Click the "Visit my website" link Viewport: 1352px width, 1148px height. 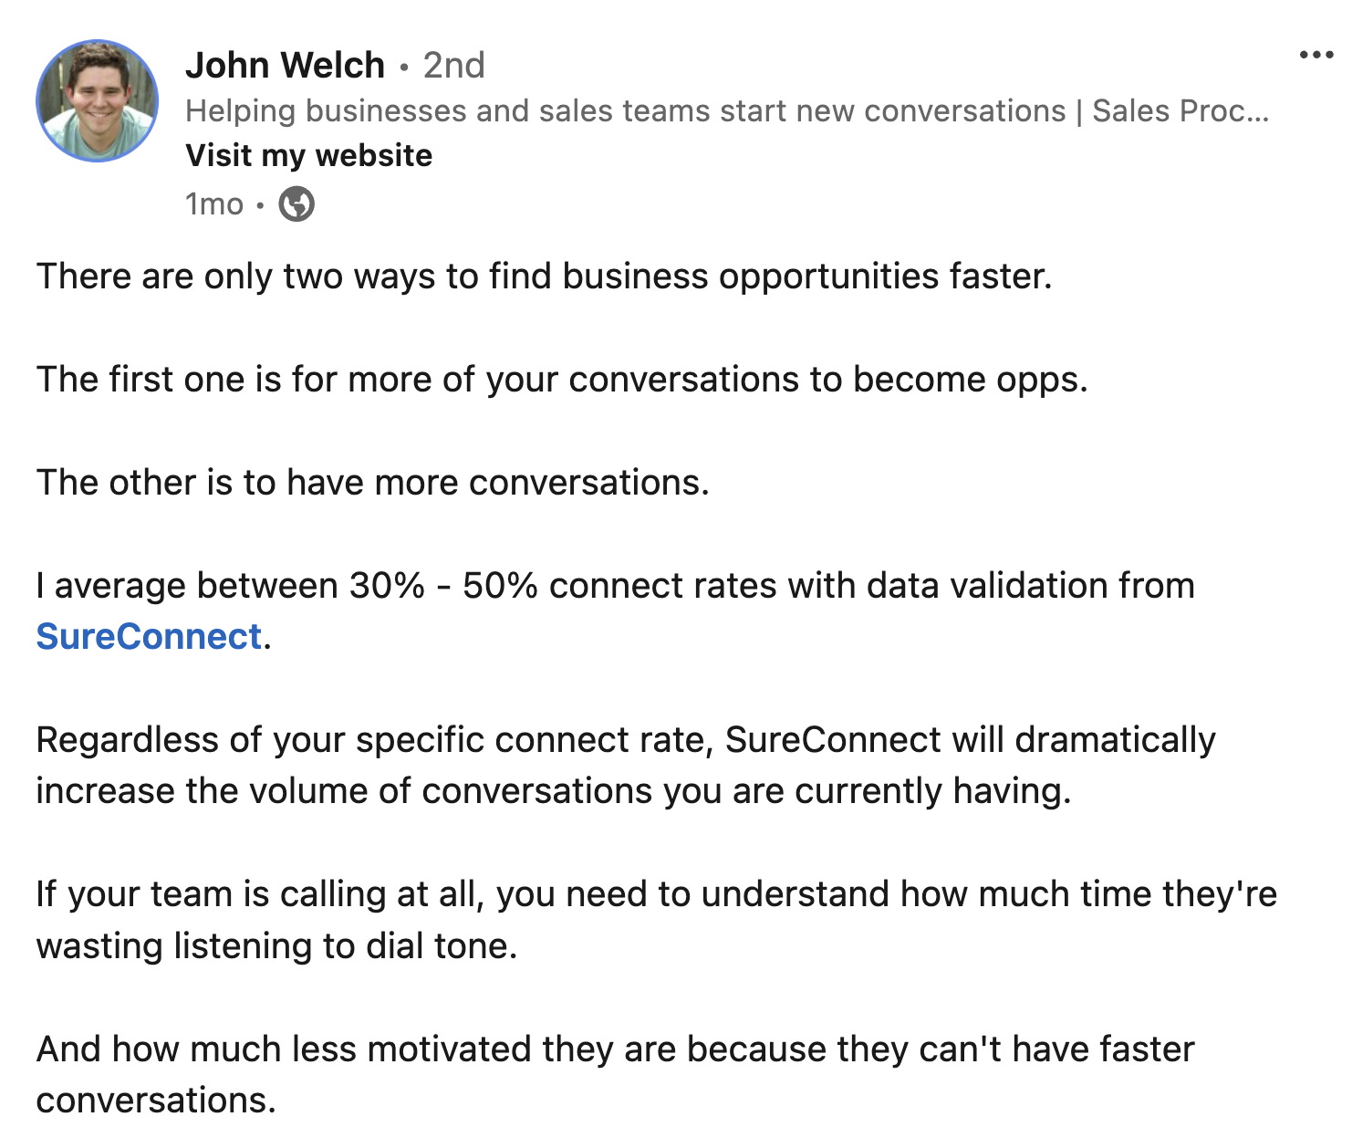(308, 155)
